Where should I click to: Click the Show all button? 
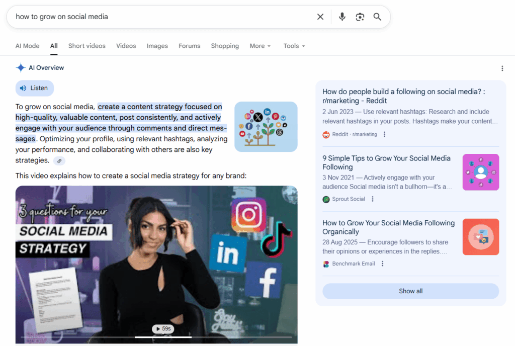(x=410, y=291)
